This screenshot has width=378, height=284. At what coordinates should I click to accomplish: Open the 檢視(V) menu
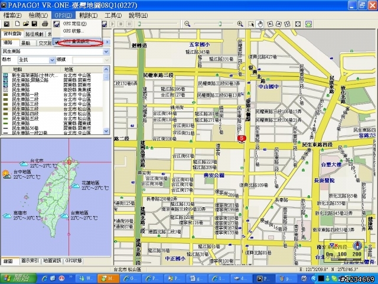click(38, 15)
